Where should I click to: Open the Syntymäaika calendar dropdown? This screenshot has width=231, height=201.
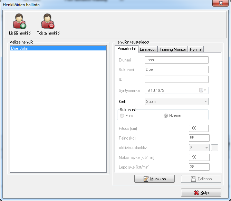(x=203, y=90)
